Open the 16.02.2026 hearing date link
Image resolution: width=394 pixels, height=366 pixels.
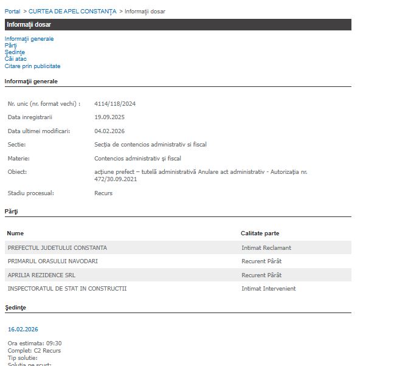23,330
